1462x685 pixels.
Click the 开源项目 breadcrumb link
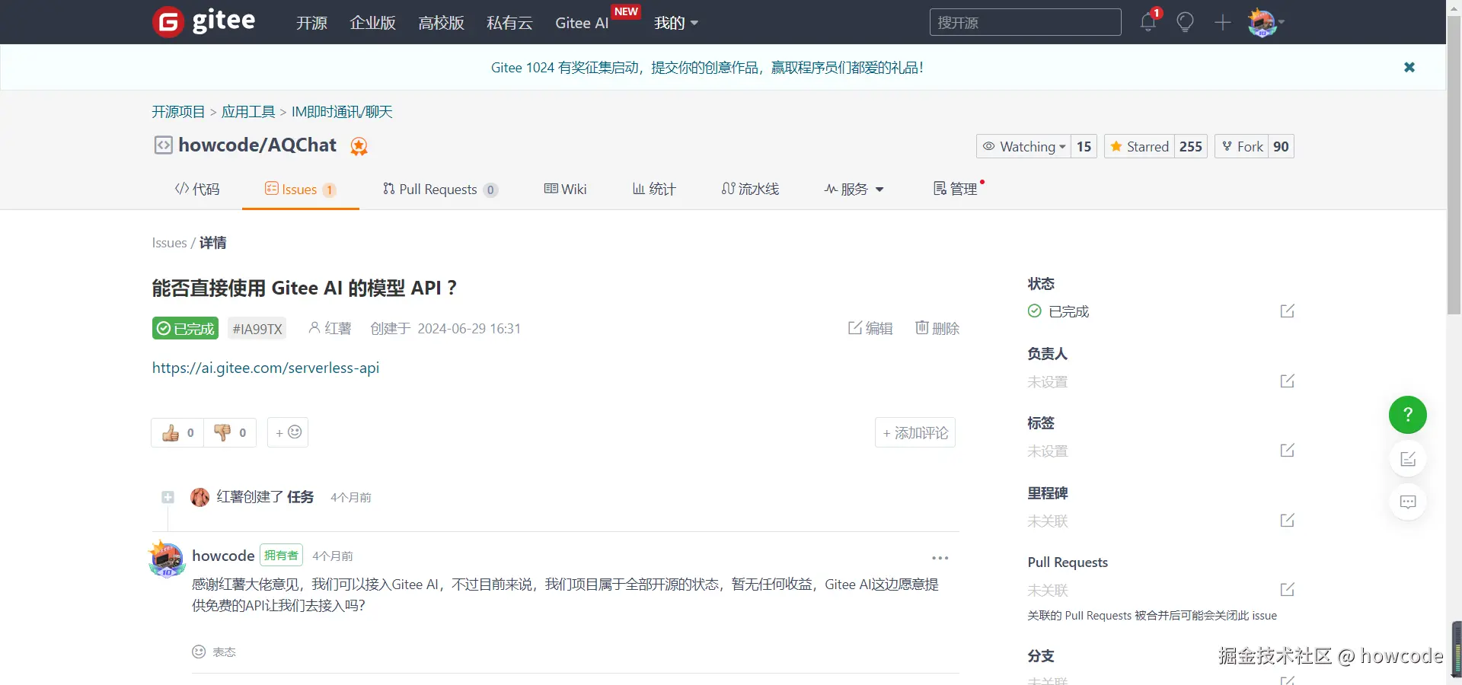178,112
